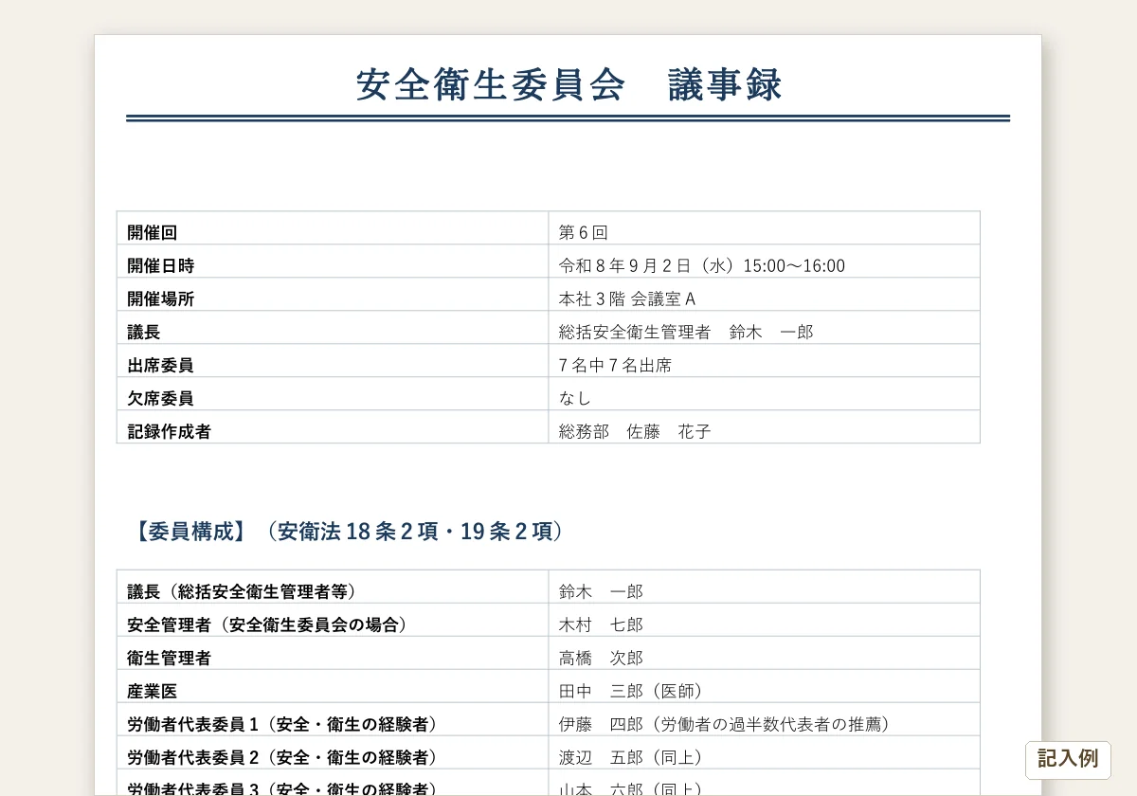Click the 記入例 badge button
The height and width of the screenshot is (796, 1137).
pyautogui.click(x=1068, y=759)
